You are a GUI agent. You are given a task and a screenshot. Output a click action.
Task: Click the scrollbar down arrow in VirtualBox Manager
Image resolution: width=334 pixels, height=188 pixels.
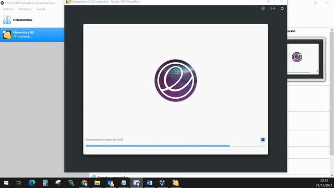click(x=332, y=175)
